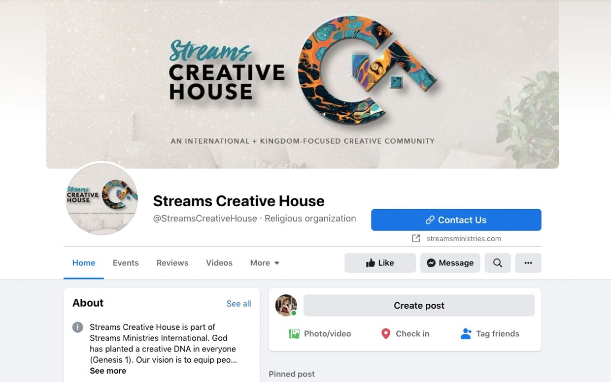Click the Check in location pin icon
Image resolution: width=611 pixels, height=382 pixels.
tap(386, 334)
